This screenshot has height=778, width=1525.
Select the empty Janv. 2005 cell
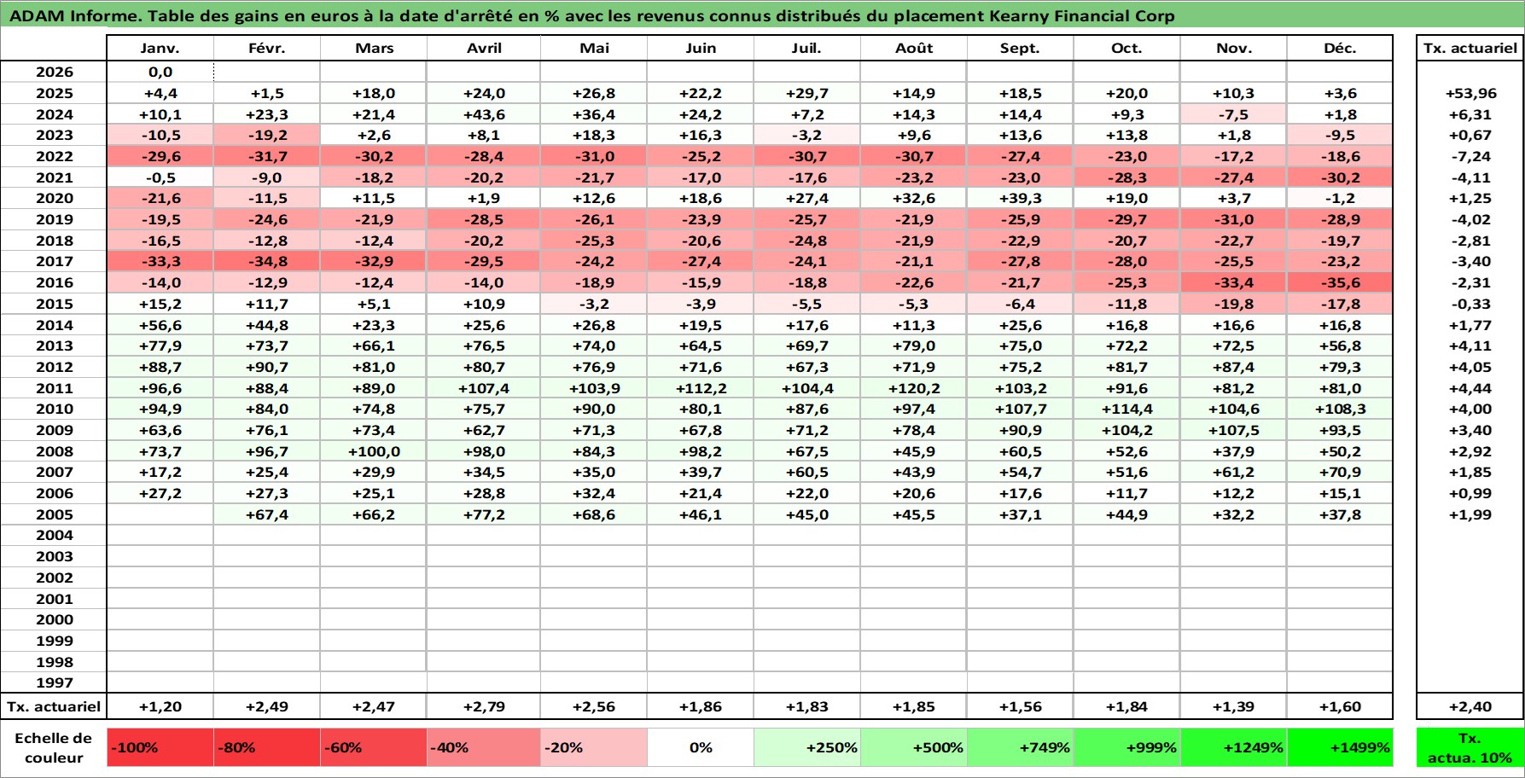coord(160,514)
